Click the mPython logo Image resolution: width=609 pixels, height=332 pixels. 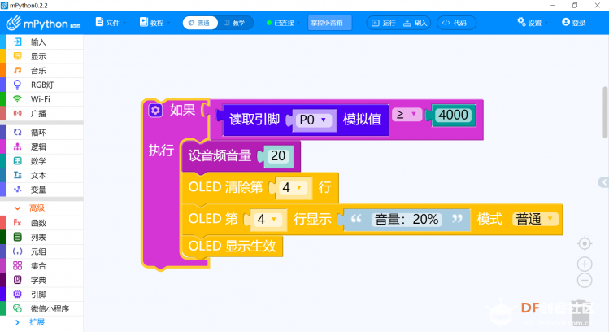43,24
